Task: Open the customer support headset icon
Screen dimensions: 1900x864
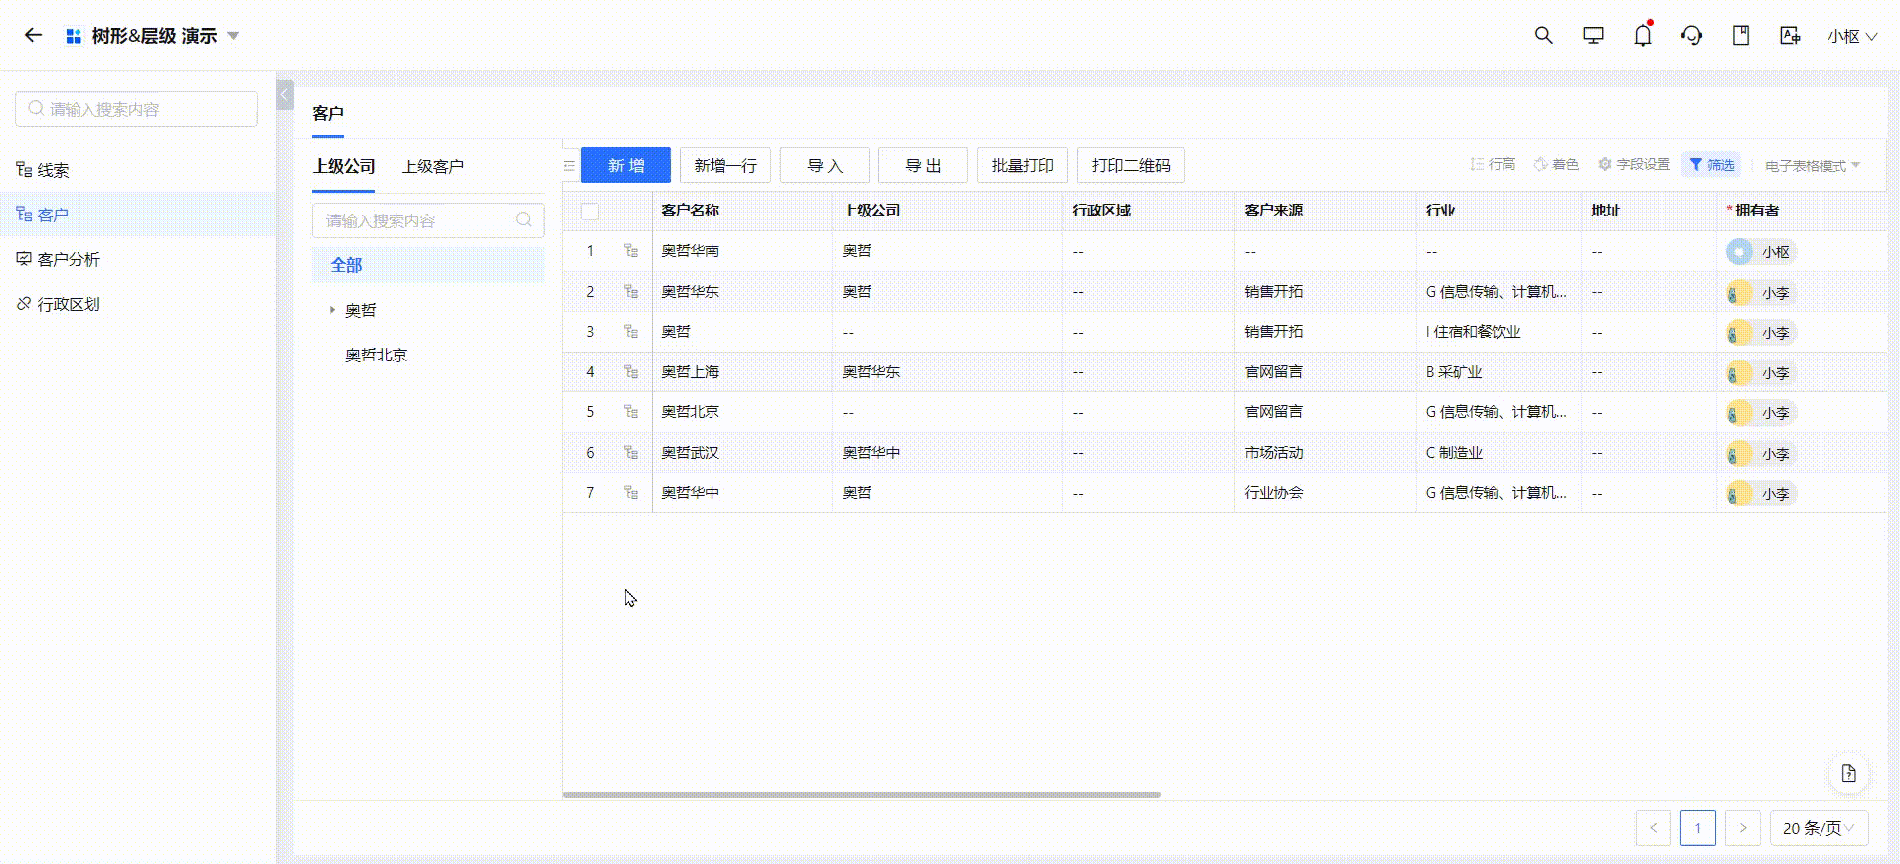Action: (x=1691, y=36)
